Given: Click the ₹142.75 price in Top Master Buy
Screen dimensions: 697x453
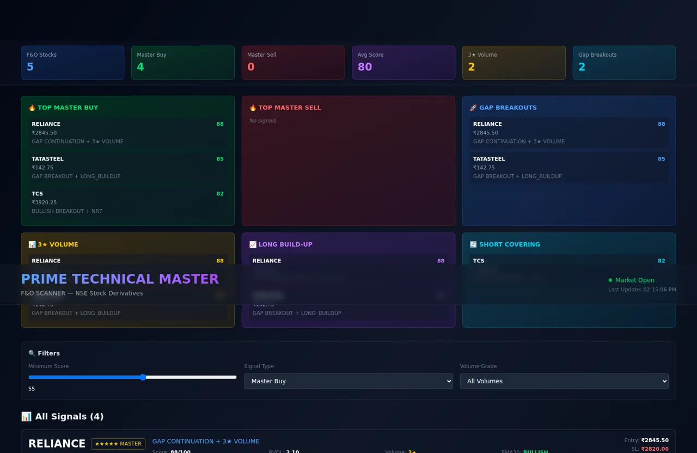Looking at the screenshot, I should coord(42,168).
